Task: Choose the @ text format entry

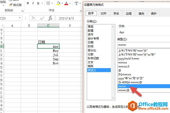Action: pos(144,70)
